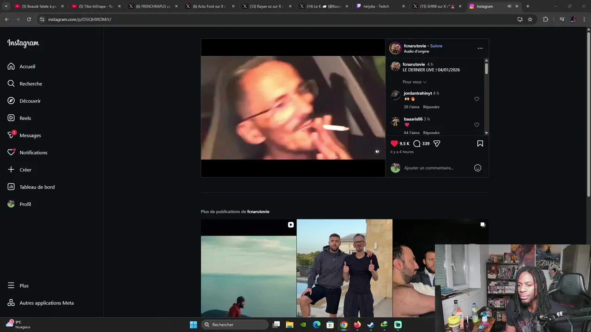Open comments via speech bubble icon

coord(416,143)
